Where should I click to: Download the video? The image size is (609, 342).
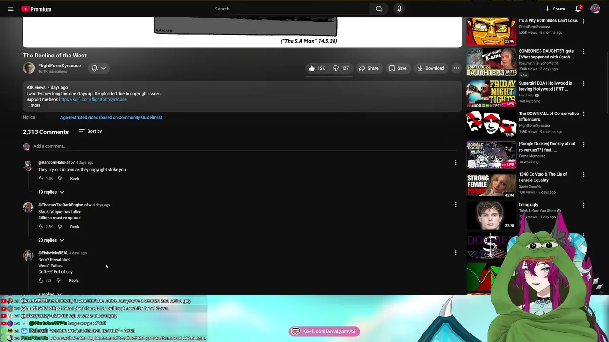tap(431, 68)
